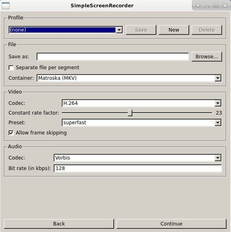Click the Continue button
This screenshot has height=232, width=231.
click(x=171, y=224)
